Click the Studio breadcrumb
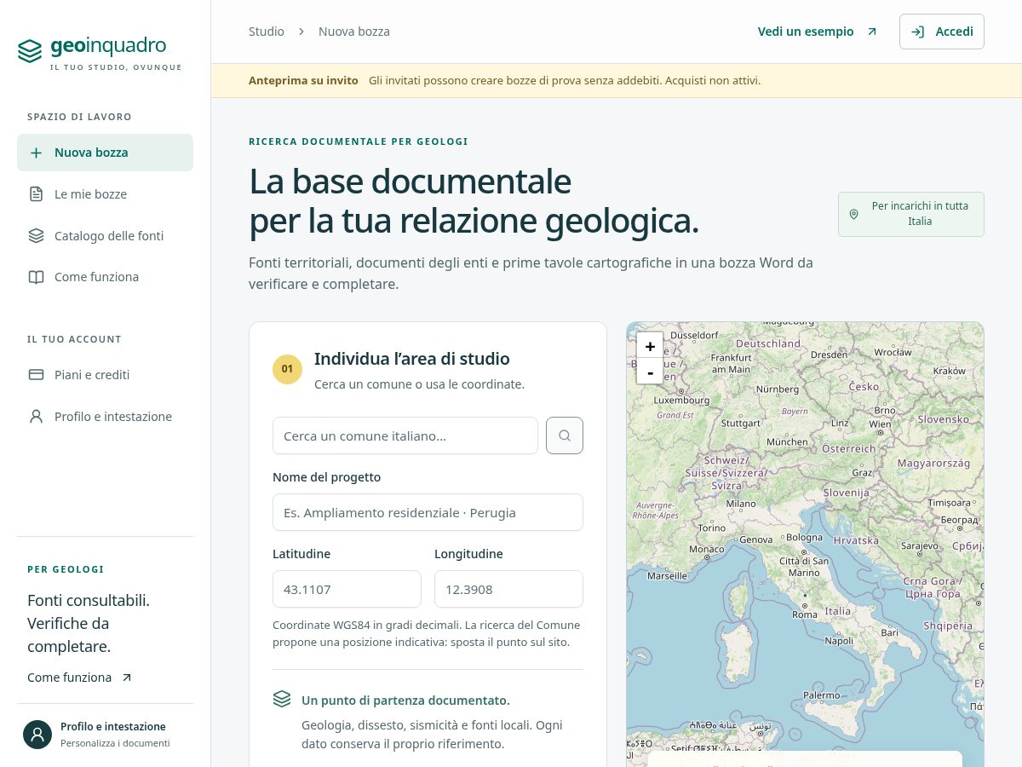This screenshot has height=767, width=1022. (267, 32)
